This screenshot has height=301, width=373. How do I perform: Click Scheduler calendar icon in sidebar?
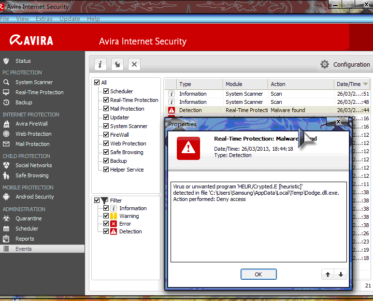point(6,229)
